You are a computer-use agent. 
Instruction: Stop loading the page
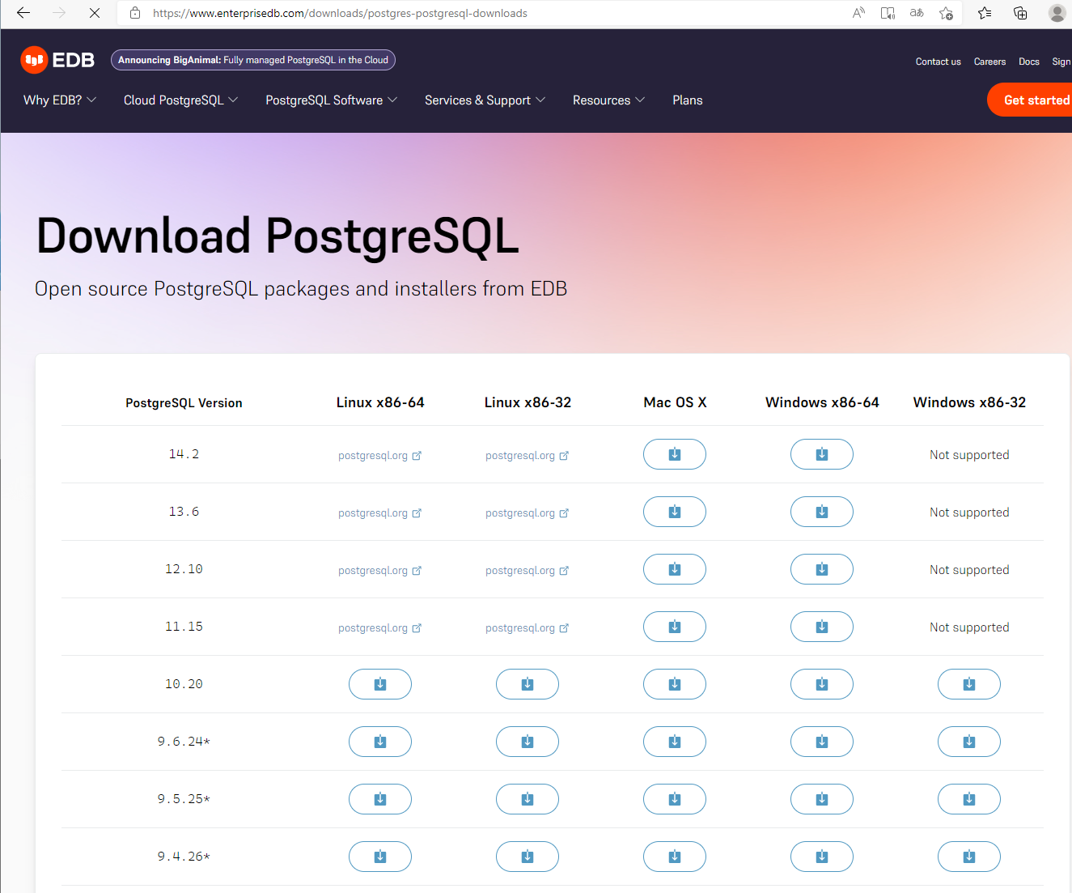[95, 13]
